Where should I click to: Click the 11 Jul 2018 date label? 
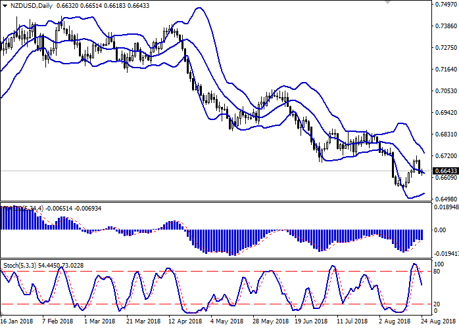pyautogui.click(x=351, y=322)
